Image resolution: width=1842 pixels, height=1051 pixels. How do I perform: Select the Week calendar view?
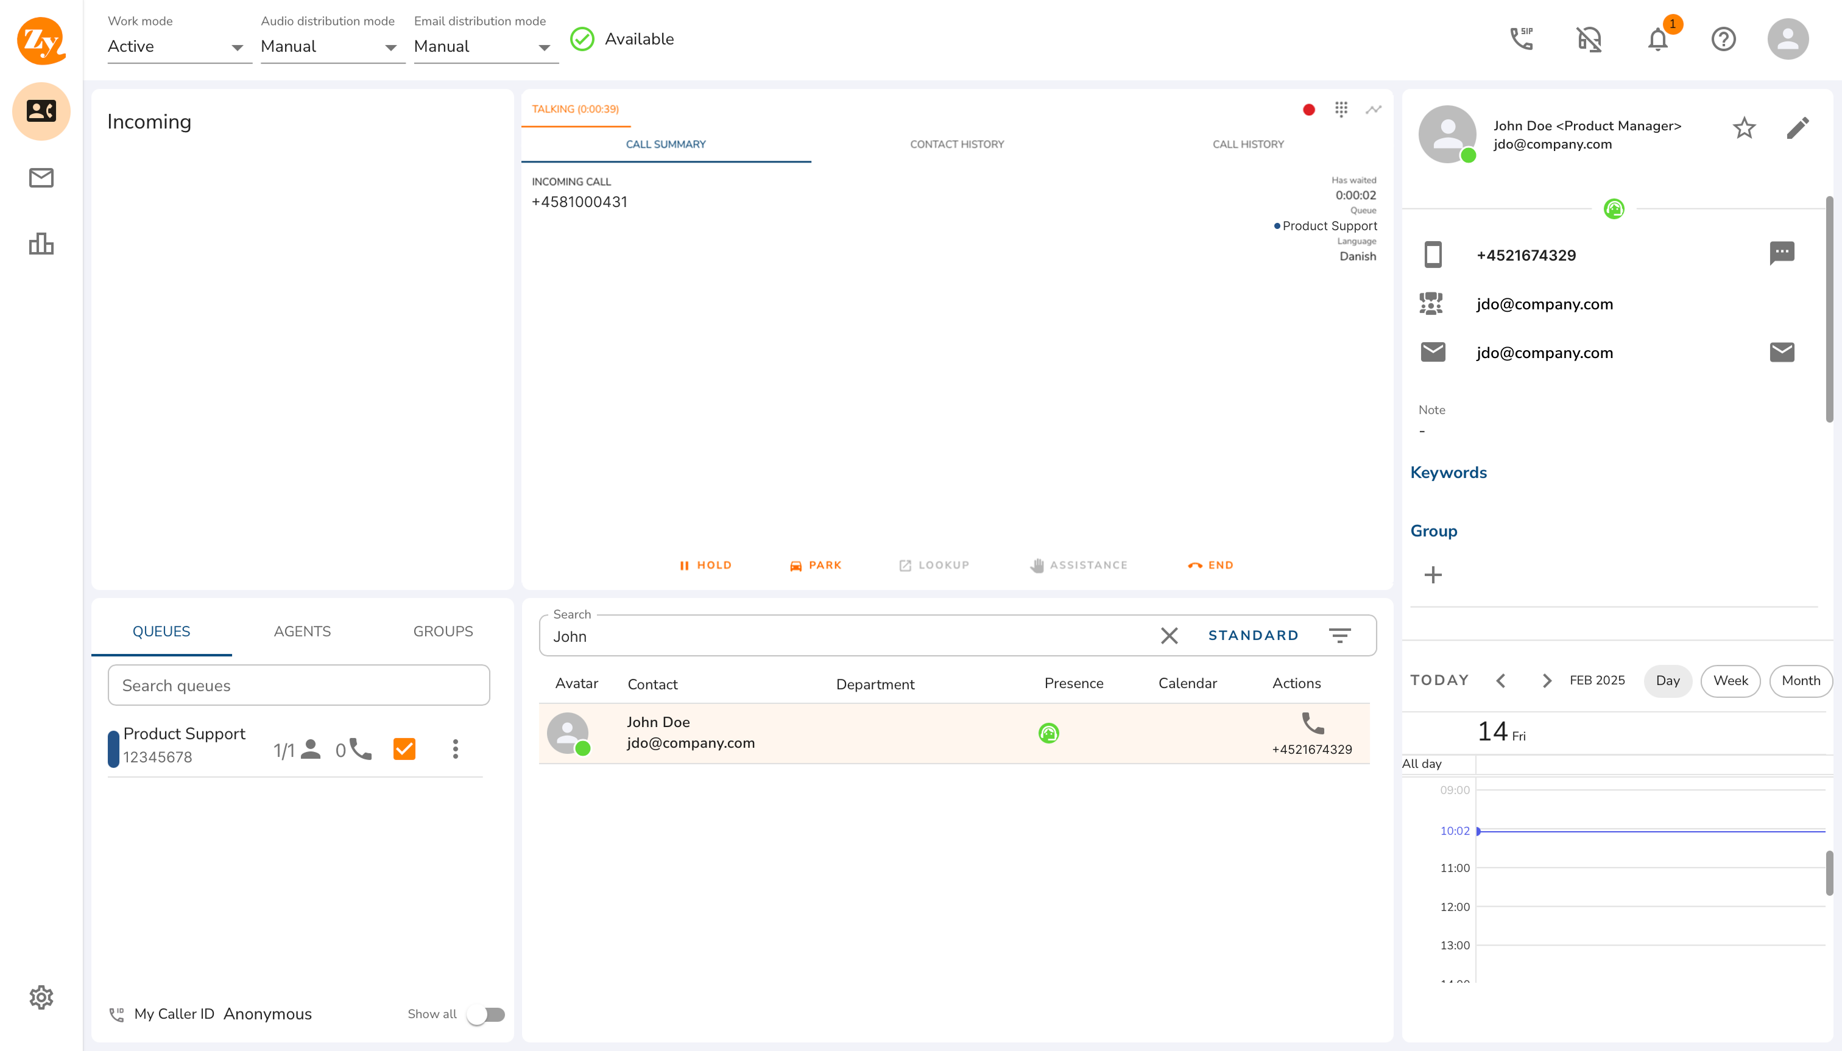click(1730, 681)
